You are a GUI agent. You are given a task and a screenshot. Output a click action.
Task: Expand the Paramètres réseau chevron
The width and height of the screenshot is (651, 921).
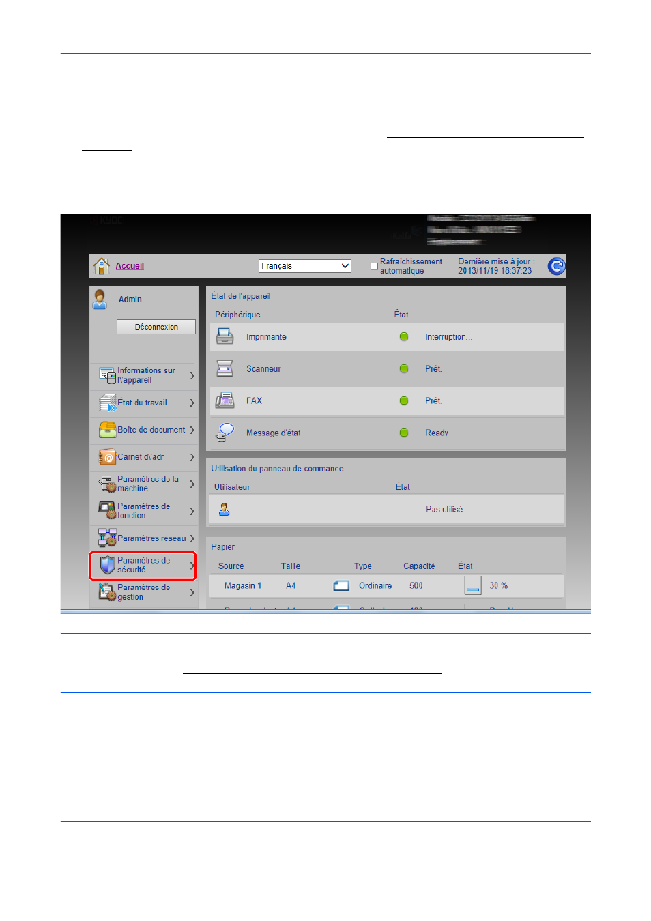[192, 538]
